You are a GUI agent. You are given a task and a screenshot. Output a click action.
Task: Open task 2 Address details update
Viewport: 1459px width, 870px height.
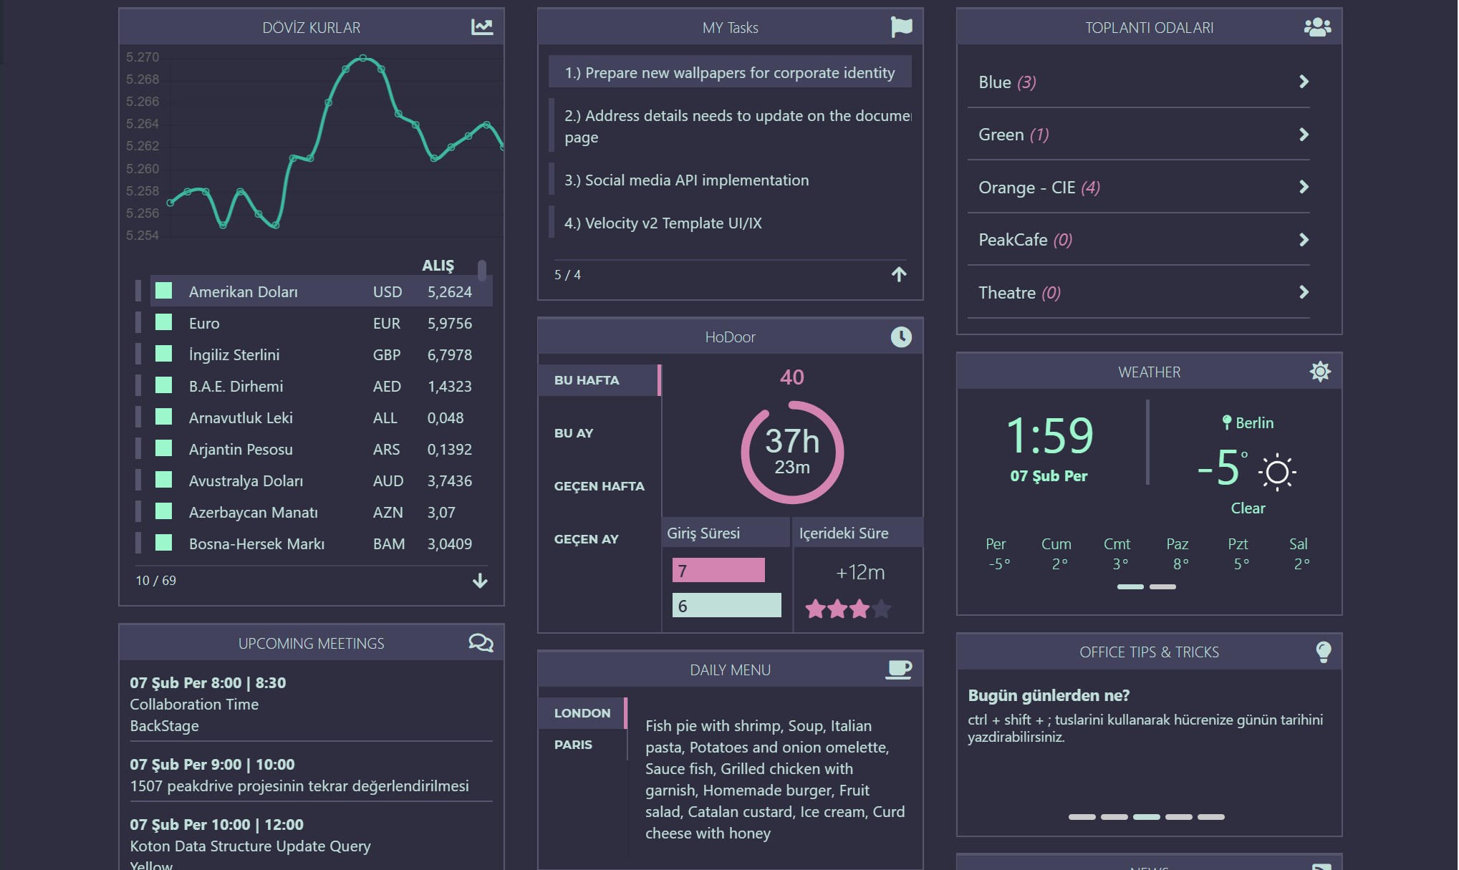tap(730, 126)
